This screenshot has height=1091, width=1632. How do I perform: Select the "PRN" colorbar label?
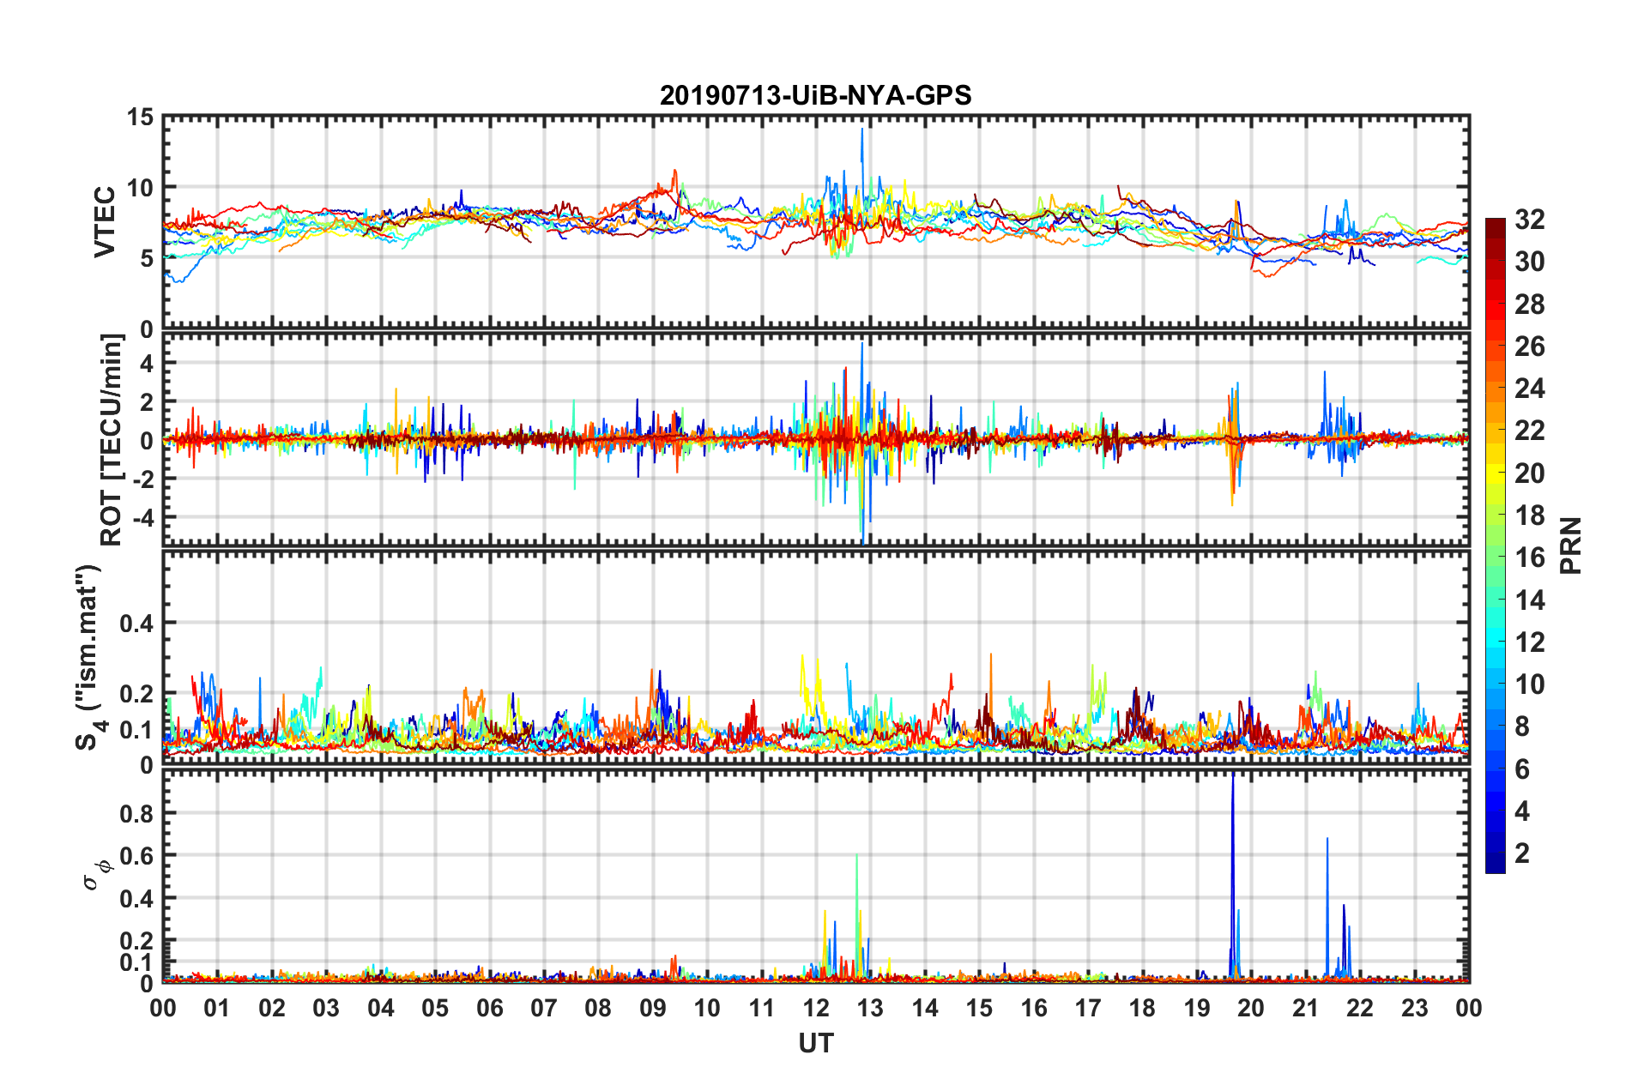tap(1571, 545)
